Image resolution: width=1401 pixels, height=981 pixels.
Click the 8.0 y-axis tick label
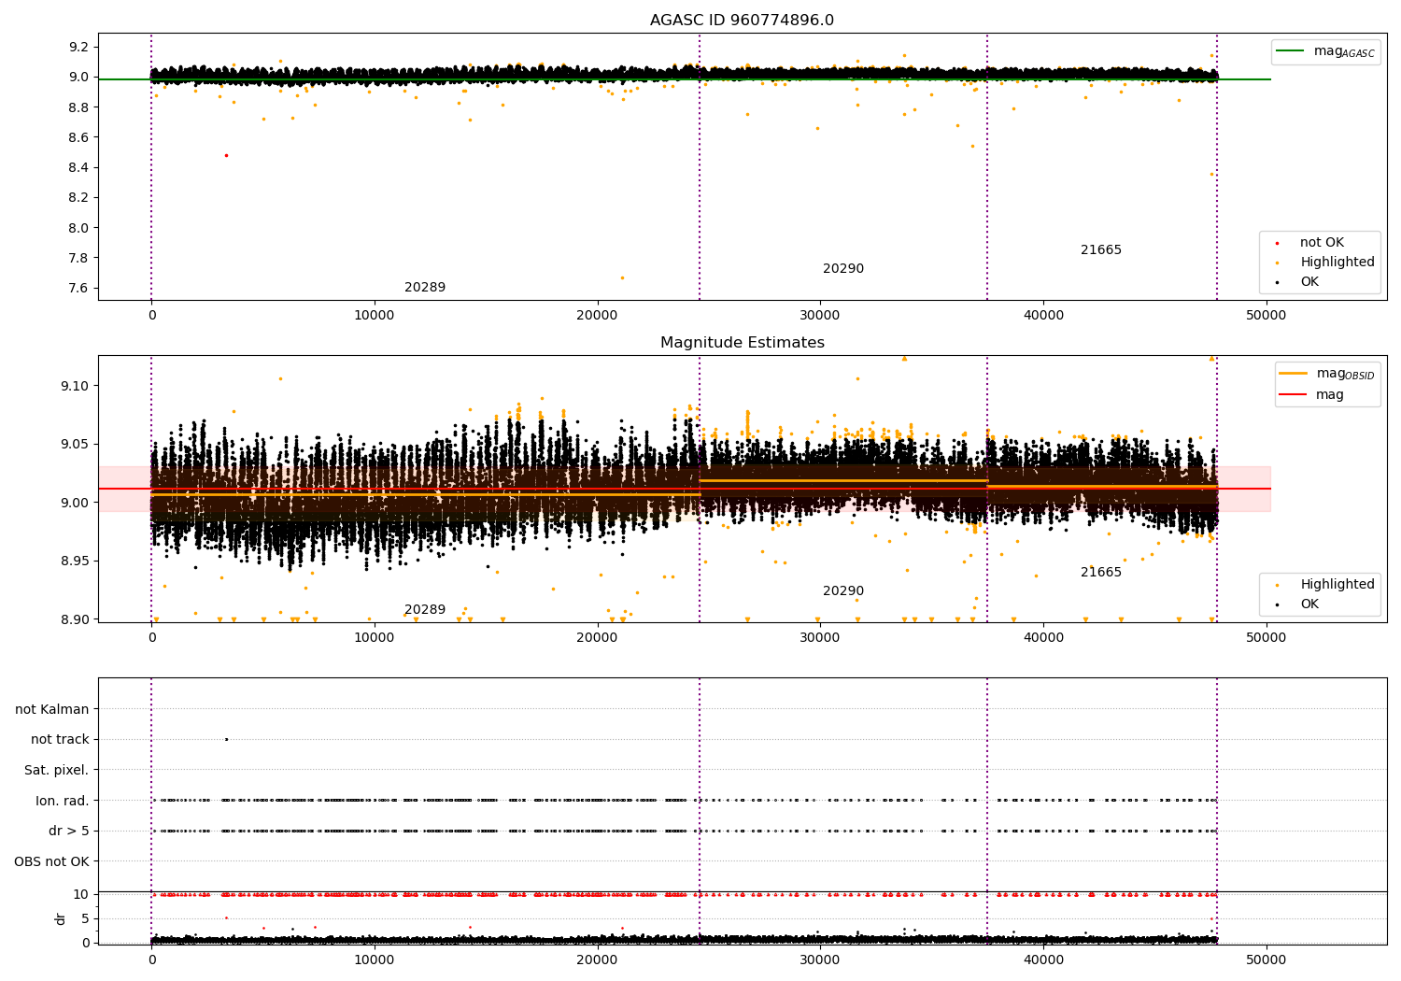click(79, 228)
